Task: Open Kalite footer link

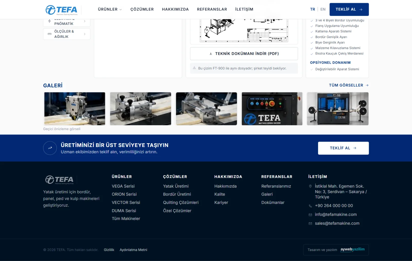Action: coord(220,194)
